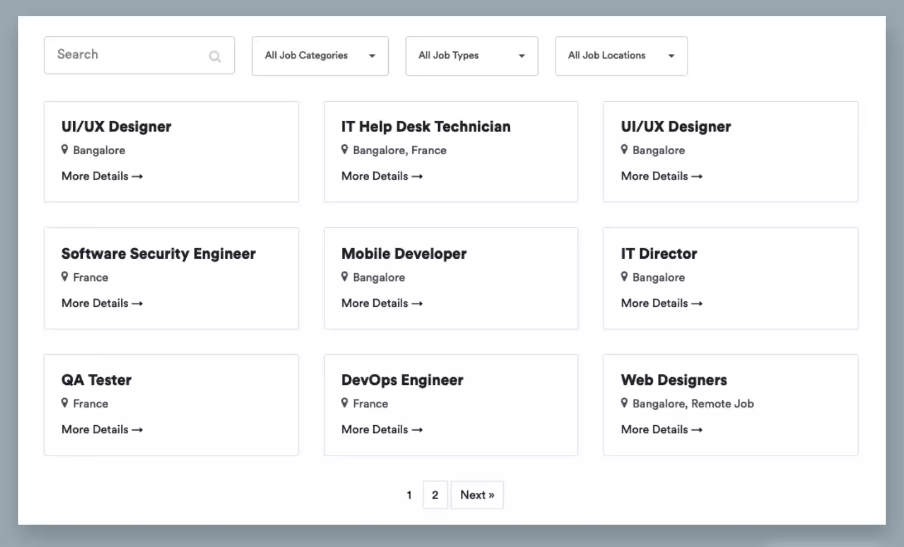This screenshot has height=547, width=904.
Task: Focus the Search input field
Action: (x=139, y=55)
